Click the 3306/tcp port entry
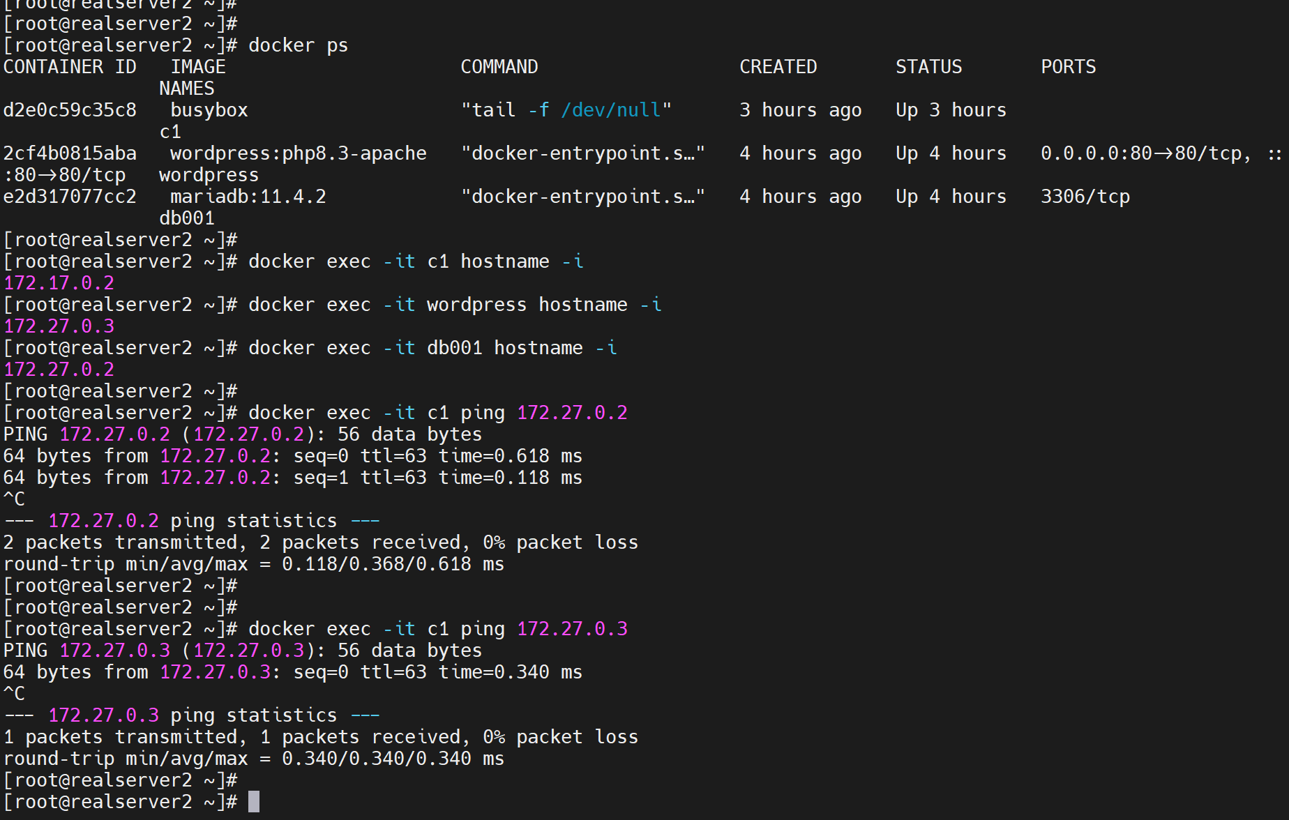Image resolution: width=1289 pixels, height=820 pixels. coord(1085,197)
